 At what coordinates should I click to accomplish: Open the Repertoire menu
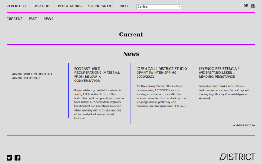coord(17,6)
